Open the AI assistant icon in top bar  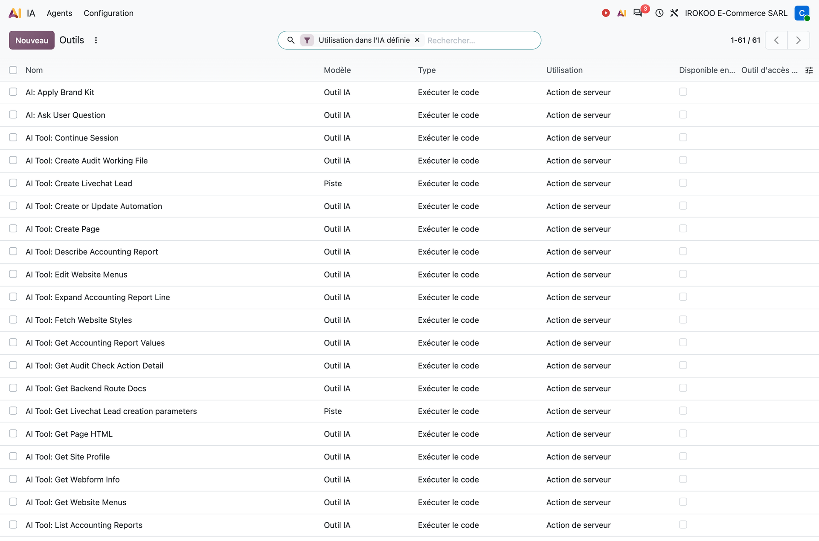pos(622,13)
